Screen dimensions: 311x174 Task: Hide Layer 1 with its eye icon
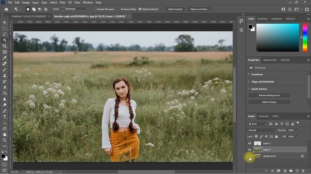249,150
